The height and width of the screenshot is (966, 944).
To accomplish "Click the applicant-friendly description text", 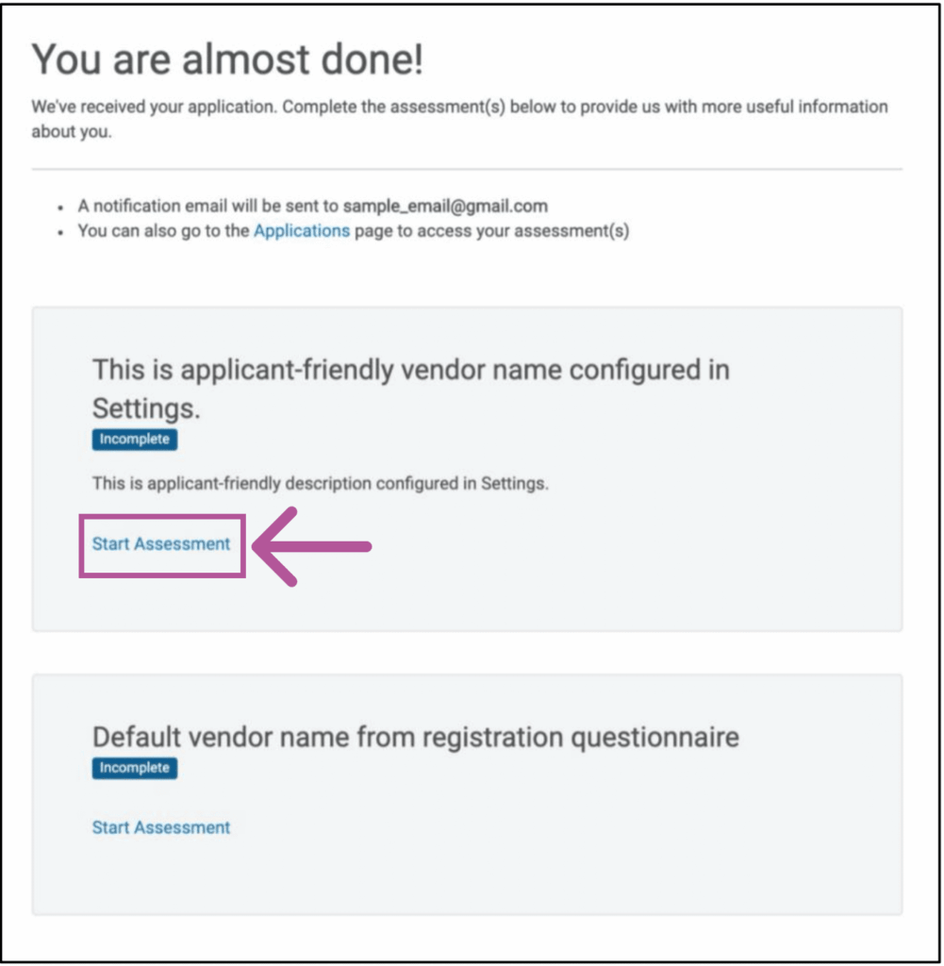I will [x=320, y=484].
